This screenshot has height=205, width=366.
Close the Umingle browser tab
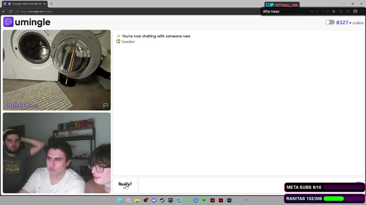click(x=45, y=4)
